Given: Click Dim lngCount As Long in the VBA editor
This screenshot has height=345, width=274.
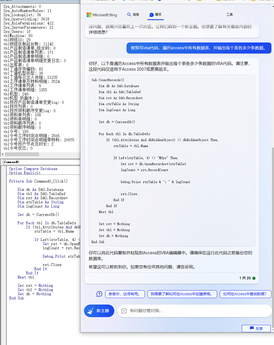Looking at the screenshot, I should pos(38,206).
